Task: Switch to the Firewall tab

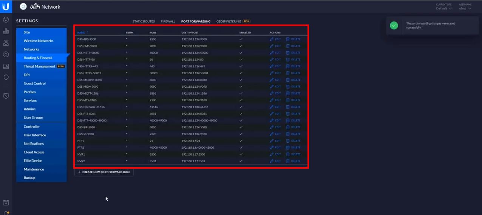Action: pyautogui.click(x=168, y=21)
